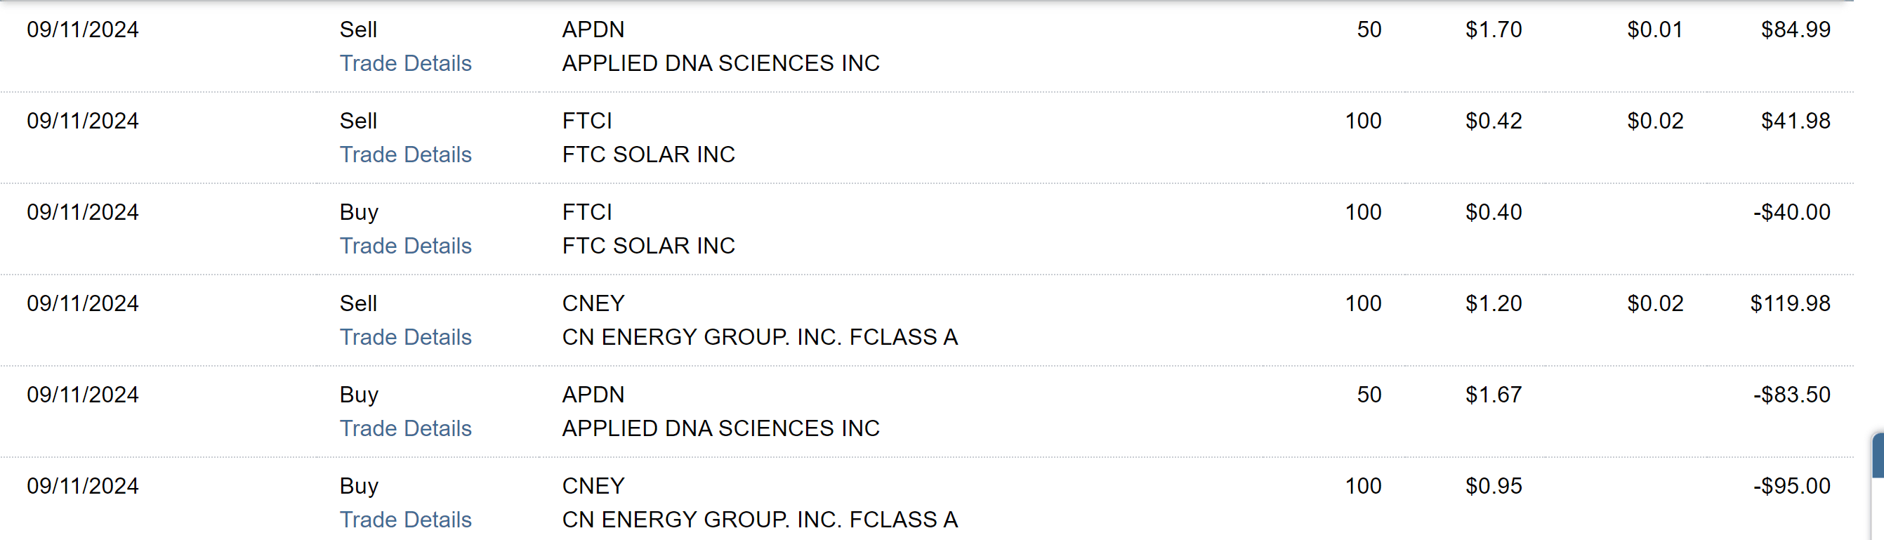Open Trade Details for the APDN sell

[405, 63]
